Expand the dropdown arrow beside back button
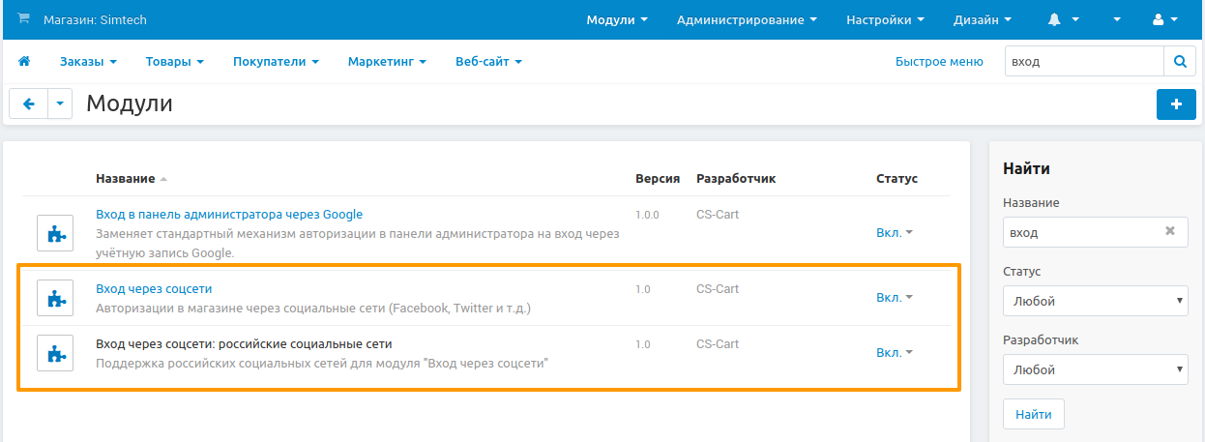The height and width of the screenshot is (442, 1205). pos(60,104)
